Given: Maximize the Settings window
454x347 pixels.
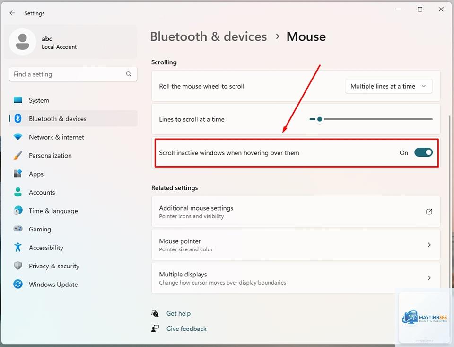Looking at the screenshot, I should point(420,9).
